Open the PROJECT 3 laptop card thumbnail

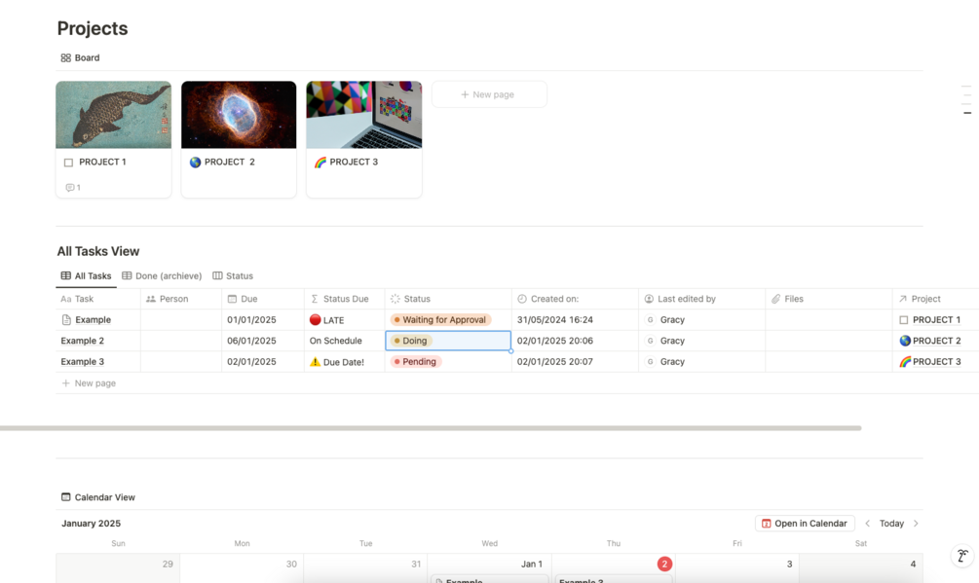(364, 115)
